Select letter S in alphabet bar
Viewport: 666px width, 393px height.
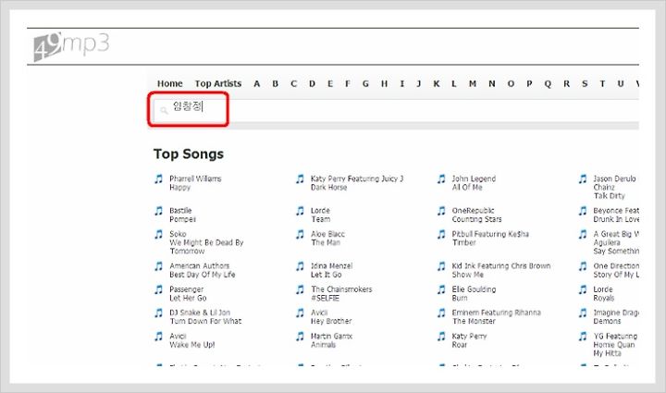click(x=585, y=83)
